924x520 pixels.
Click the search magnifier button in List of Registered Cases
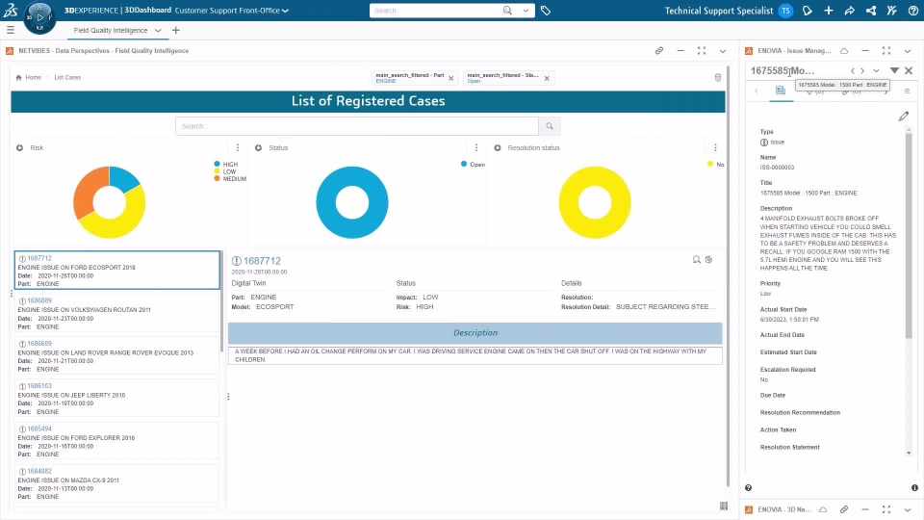550,126
